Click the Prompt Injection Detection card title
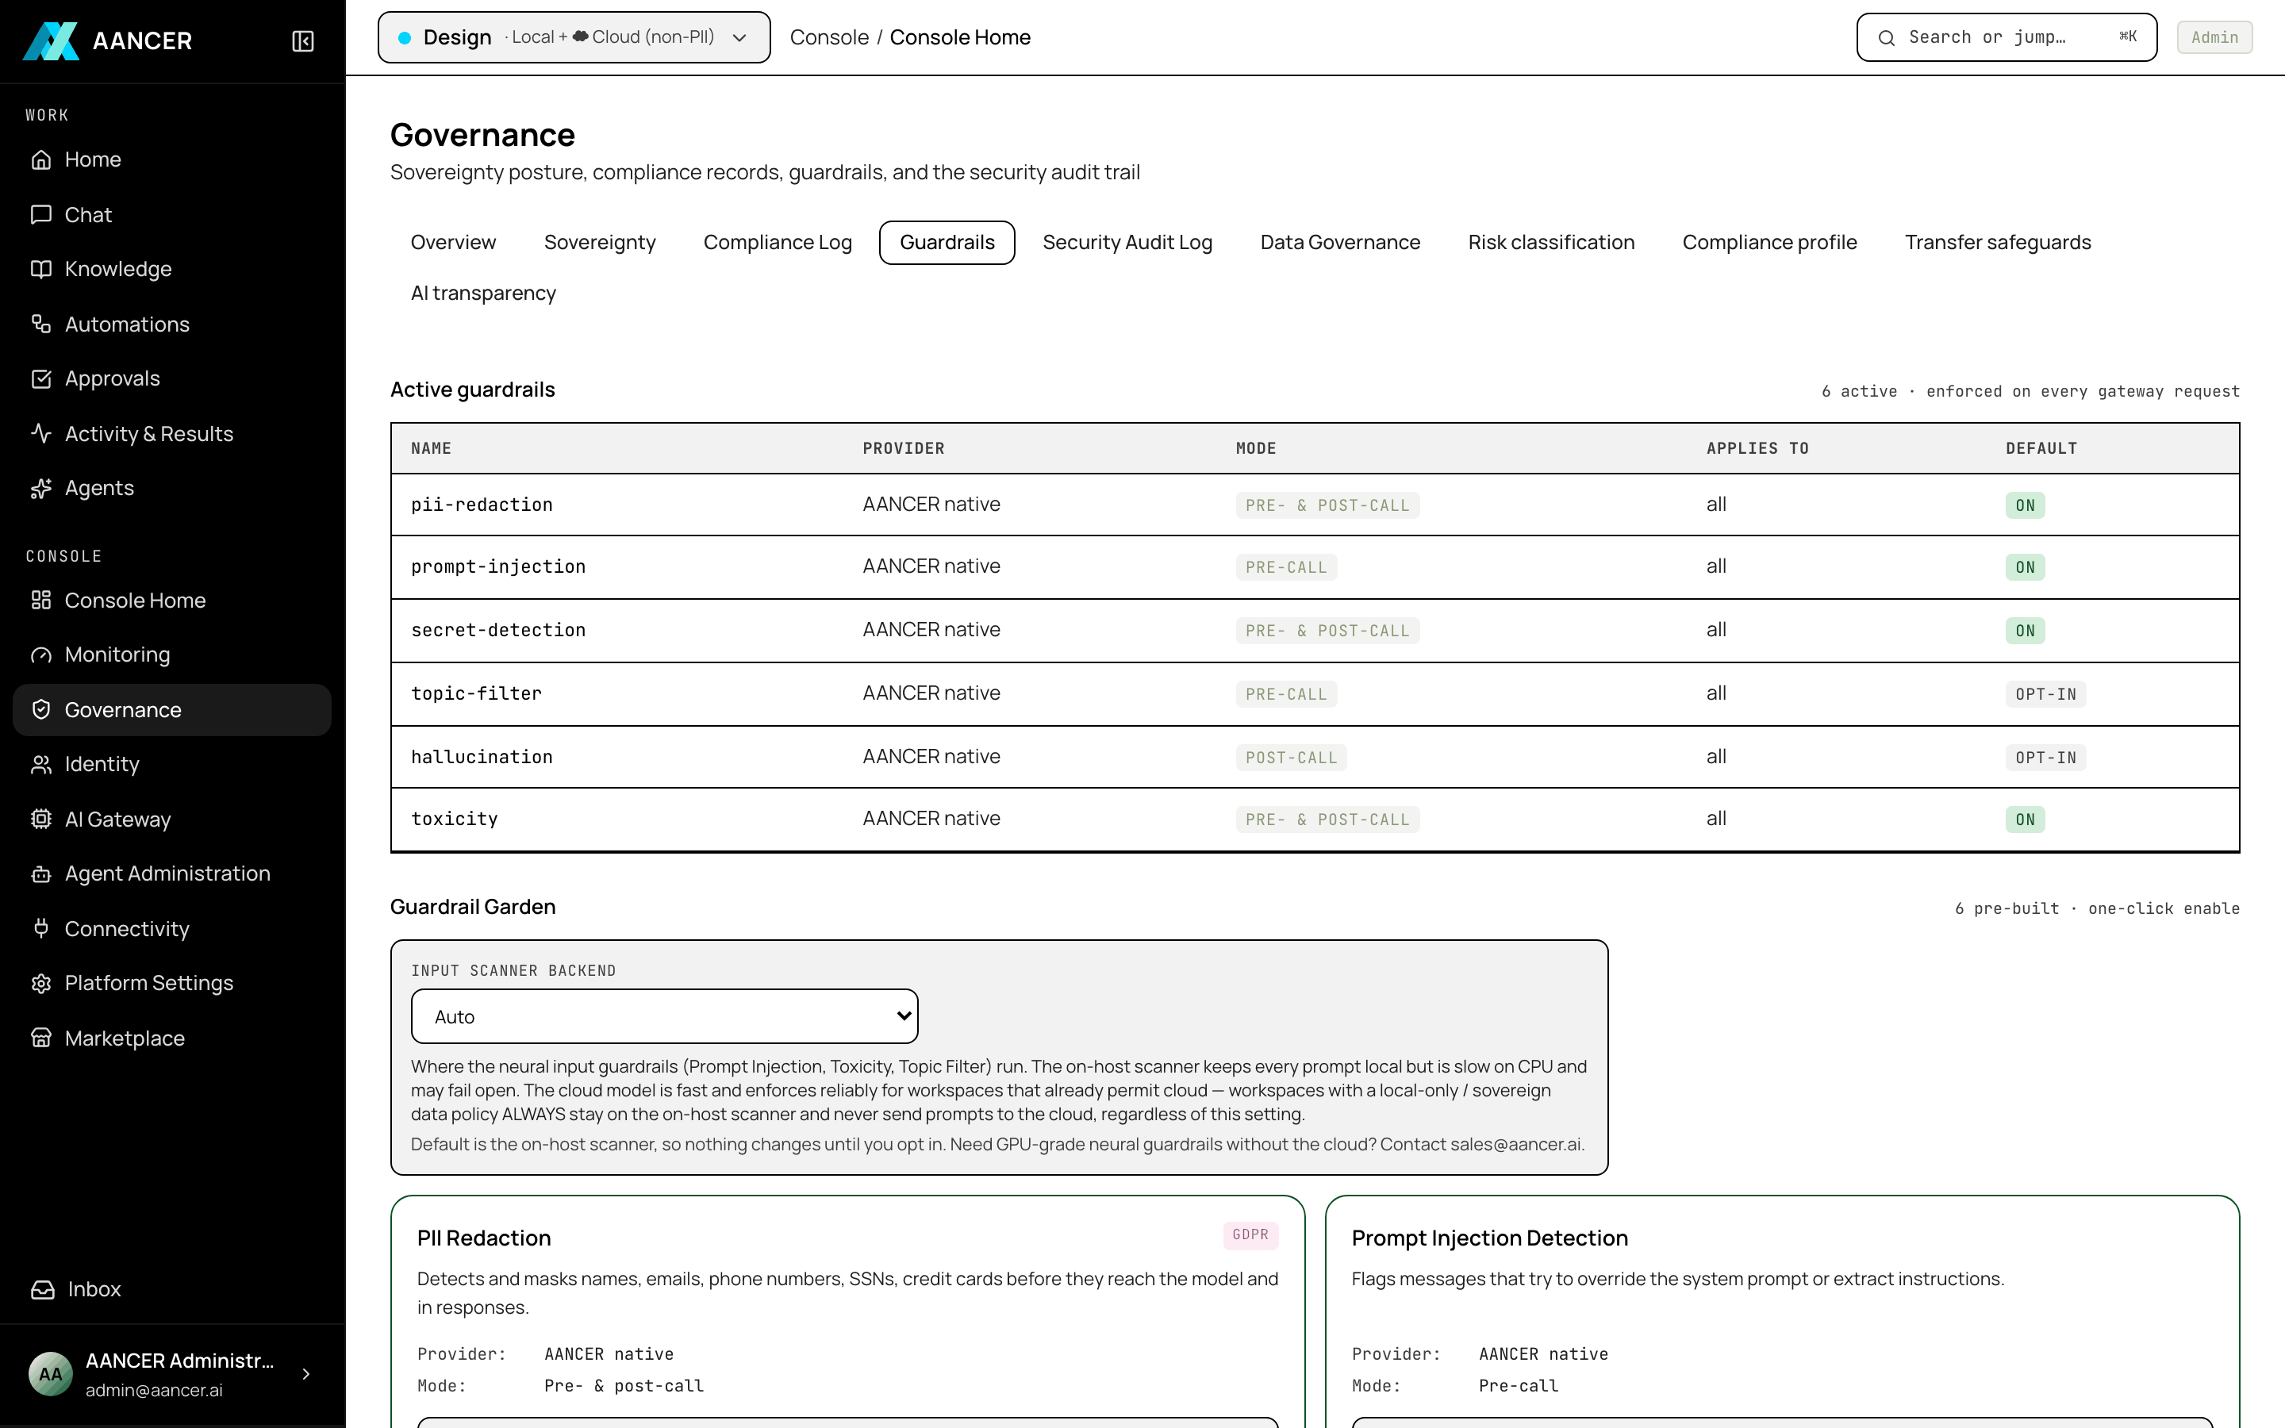This screenshot has height=1428, width=2285. (1489, 1238)
